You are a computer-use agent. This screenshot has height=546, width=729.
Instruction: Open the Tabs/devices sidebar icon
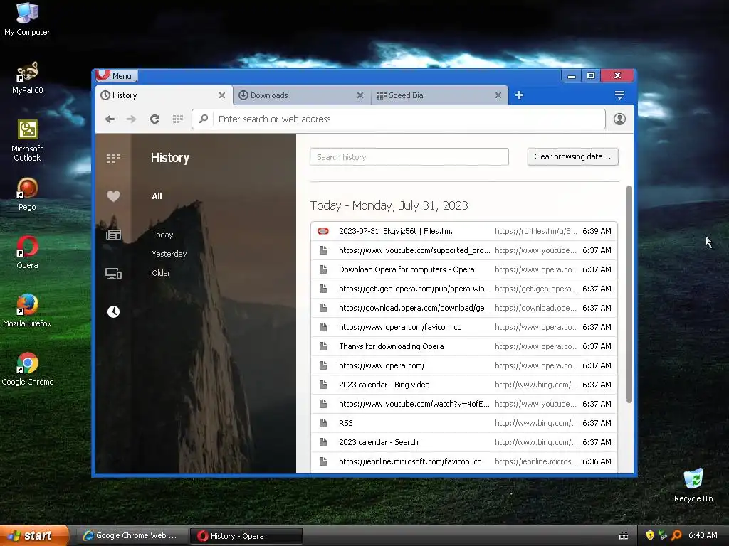113,274
